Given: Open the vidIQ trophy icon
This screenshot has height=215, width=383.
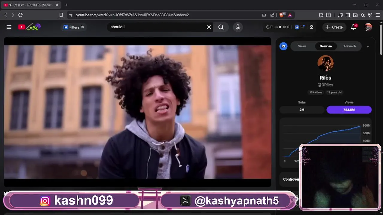Looking at the screenshot, I should (311, 27).
